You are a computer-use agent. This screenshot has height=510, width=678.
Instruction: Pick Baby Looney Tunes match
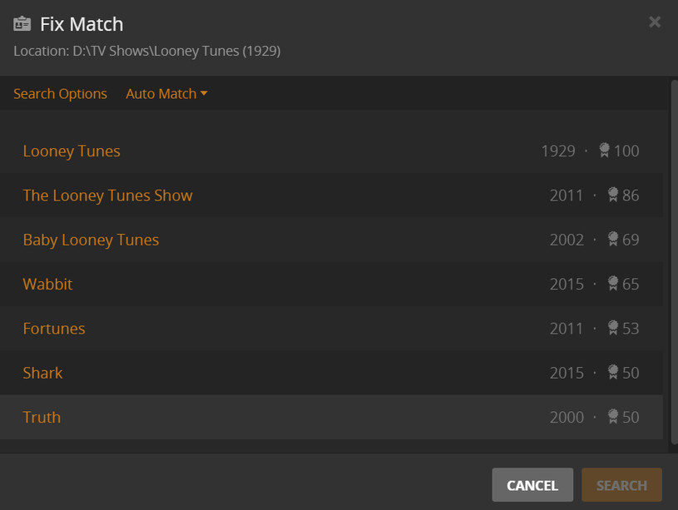tap(91, 240)
